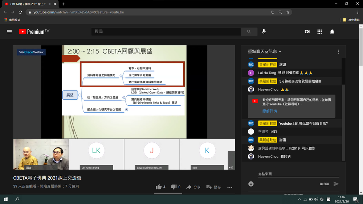363x204 pixels.
Task: Open a new browser tab
Action: (x=64, y=4)
